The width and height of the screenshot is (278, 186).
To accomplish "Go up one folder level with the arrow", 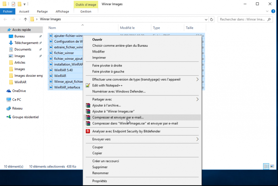I will coord(25,19).
